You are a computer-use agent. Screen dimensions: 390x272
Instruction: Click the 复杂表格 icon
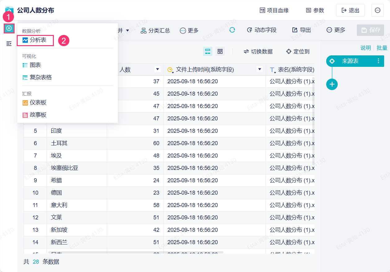(25, 78)
